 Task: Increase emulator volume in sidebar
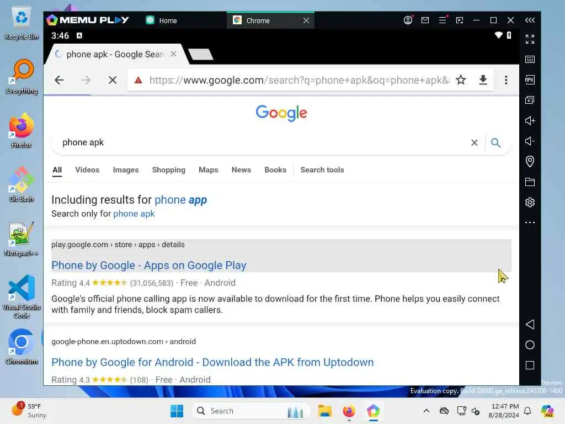[x=530, y=120]
